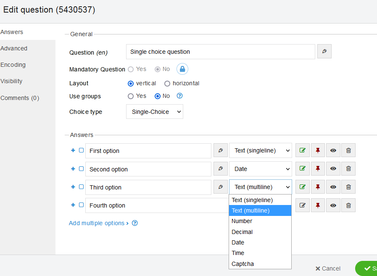The width and height of the screenshot is (377, 276).
Task: Click the Cancel button
Action: 328,268
